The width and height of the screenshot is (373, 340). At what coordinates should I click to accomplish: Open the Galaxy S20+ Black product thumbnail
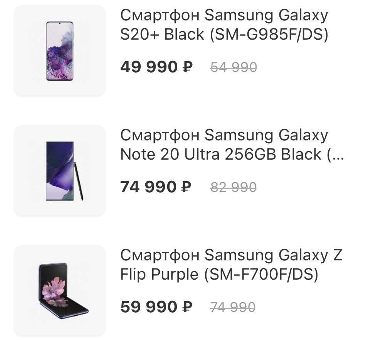(59, 51)
